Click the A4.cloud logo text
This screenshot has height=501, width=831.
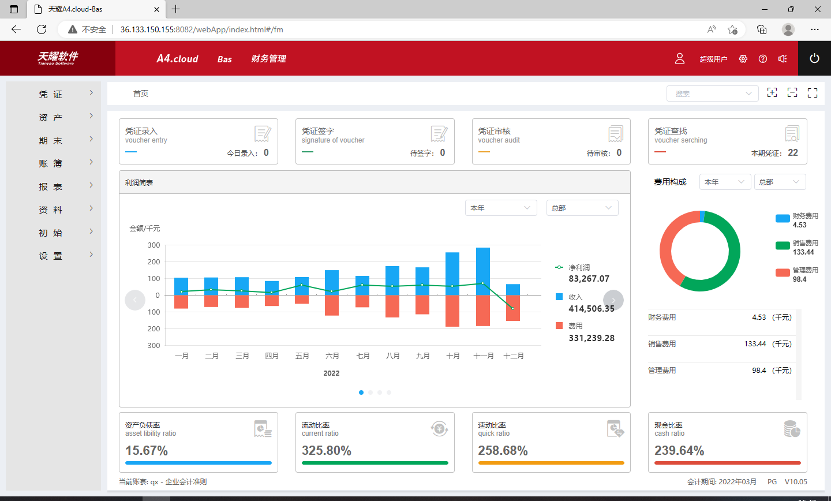[177, 58]
